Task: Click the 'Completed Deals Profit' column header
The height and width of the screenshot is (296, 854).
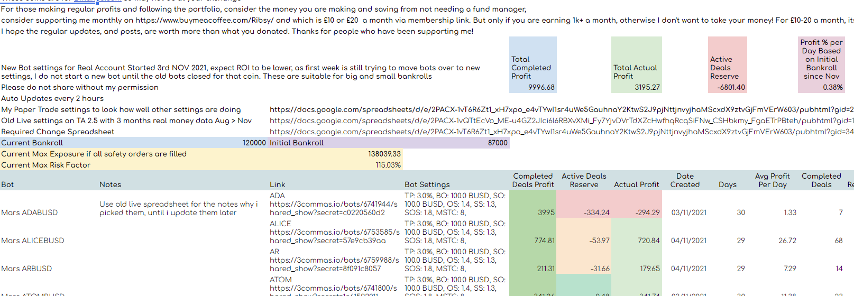Action: click(x=532, y=180)
